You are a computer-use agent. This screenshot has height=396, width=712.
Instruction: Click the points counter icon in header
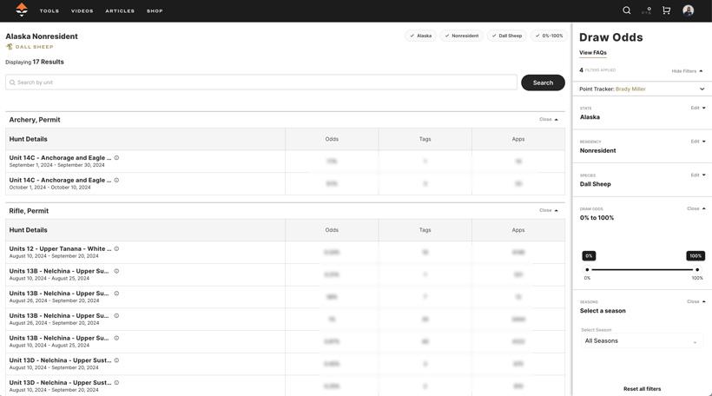tap(647, 10)
